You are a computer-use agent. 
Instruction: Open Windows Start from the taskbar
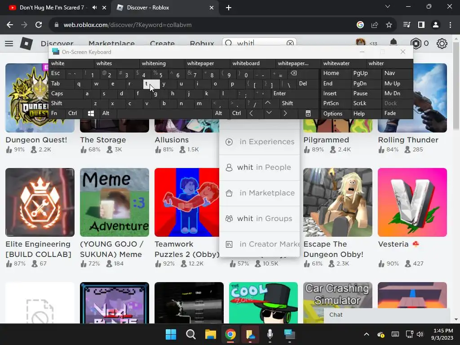coord(171,334)
